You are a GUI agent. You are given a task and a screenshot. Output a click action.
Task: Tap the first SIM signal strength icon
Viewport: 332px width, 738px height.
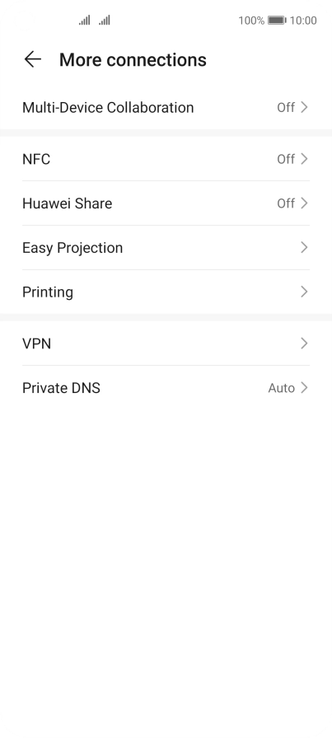84,21
